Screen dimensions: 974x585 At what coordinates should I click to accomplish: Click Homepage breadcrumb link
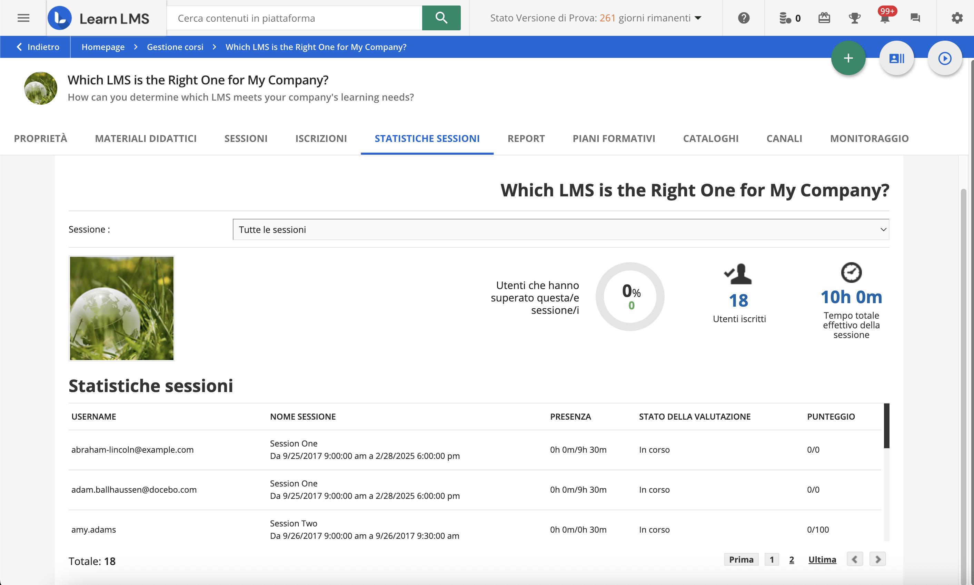tap(103, 47)
